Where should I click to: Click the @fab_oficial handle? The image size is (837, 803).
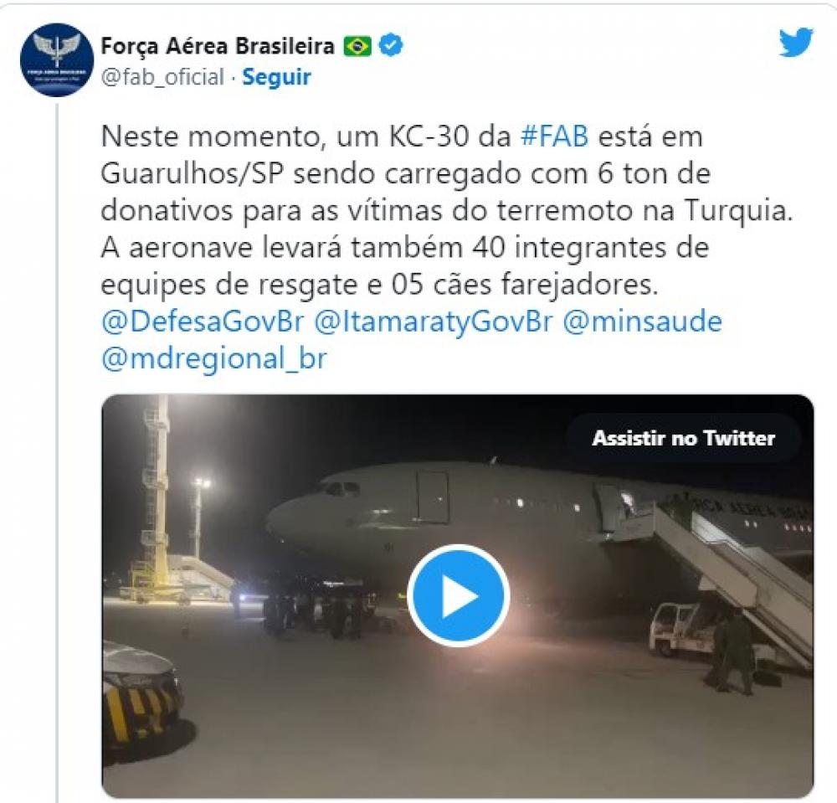163,77
